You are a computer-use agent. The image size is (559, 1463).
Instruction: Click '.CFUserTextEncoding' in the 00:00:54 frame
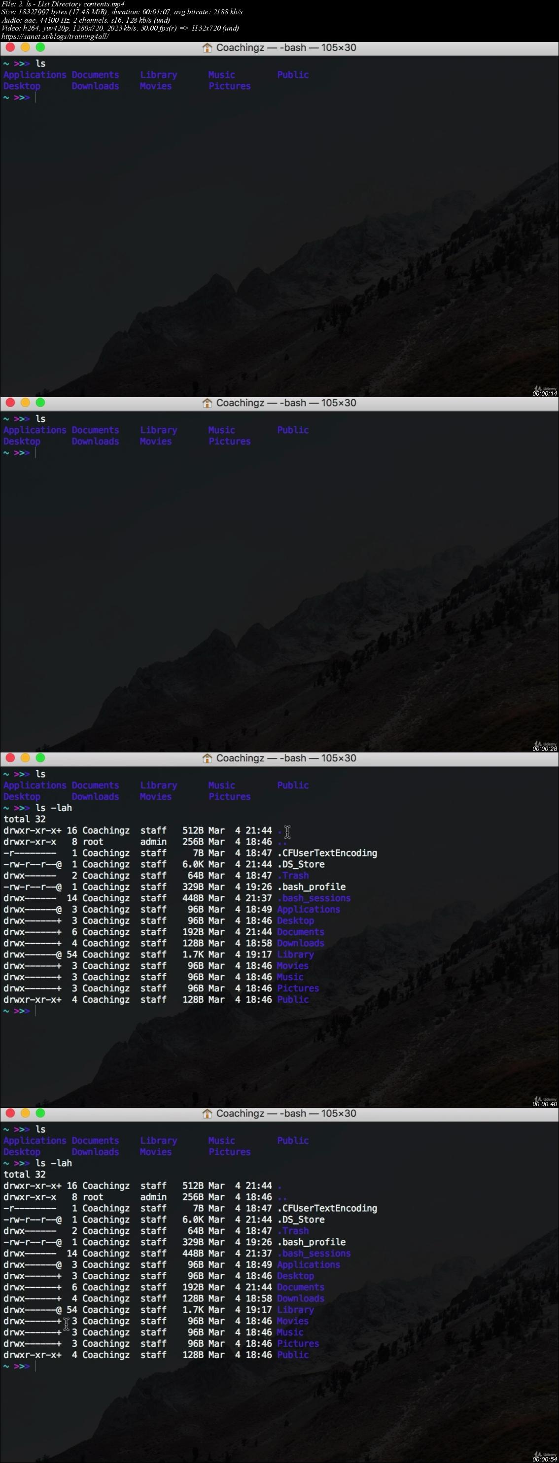(327, 1208)
